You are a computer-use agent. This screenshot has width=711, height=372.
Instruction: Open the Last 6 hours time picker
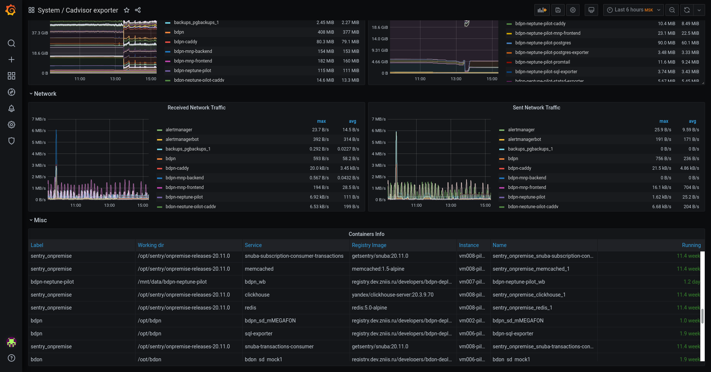tap(634, 10)
